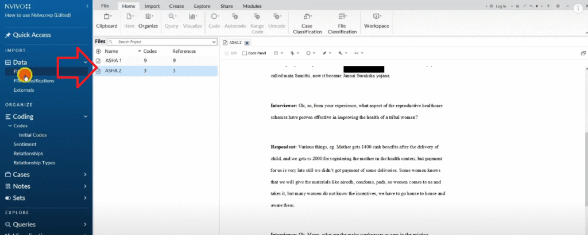Switch to the Create ribbon tab

click(x=176, y=6)
